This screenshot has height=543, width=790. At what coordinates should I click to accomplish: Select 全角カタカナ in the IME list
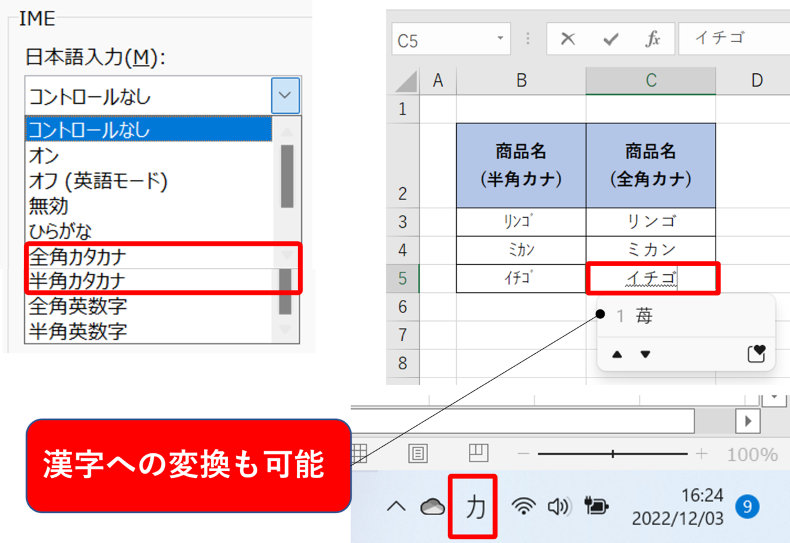tap(78, 257)
